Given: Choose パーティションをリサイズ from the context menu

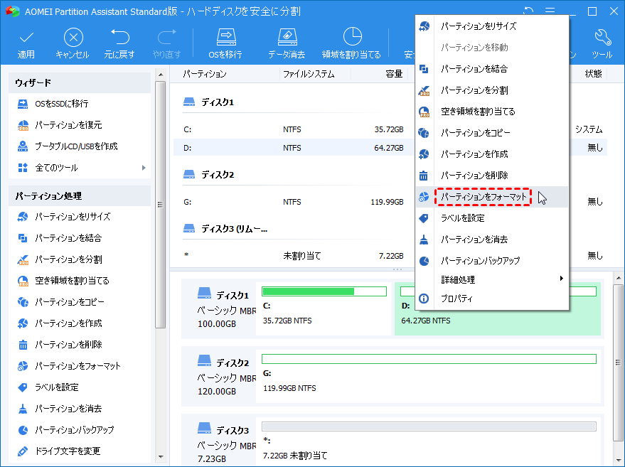Looking at the screenshot, I should click(492, 26).
